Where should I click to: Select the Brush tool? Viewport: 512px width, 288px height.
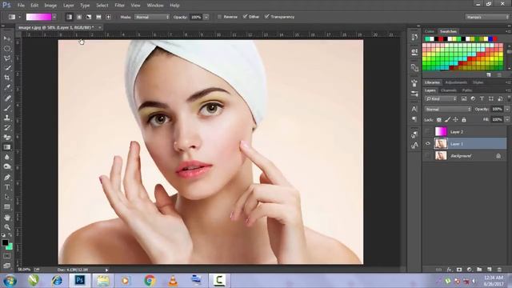(7, 108)
